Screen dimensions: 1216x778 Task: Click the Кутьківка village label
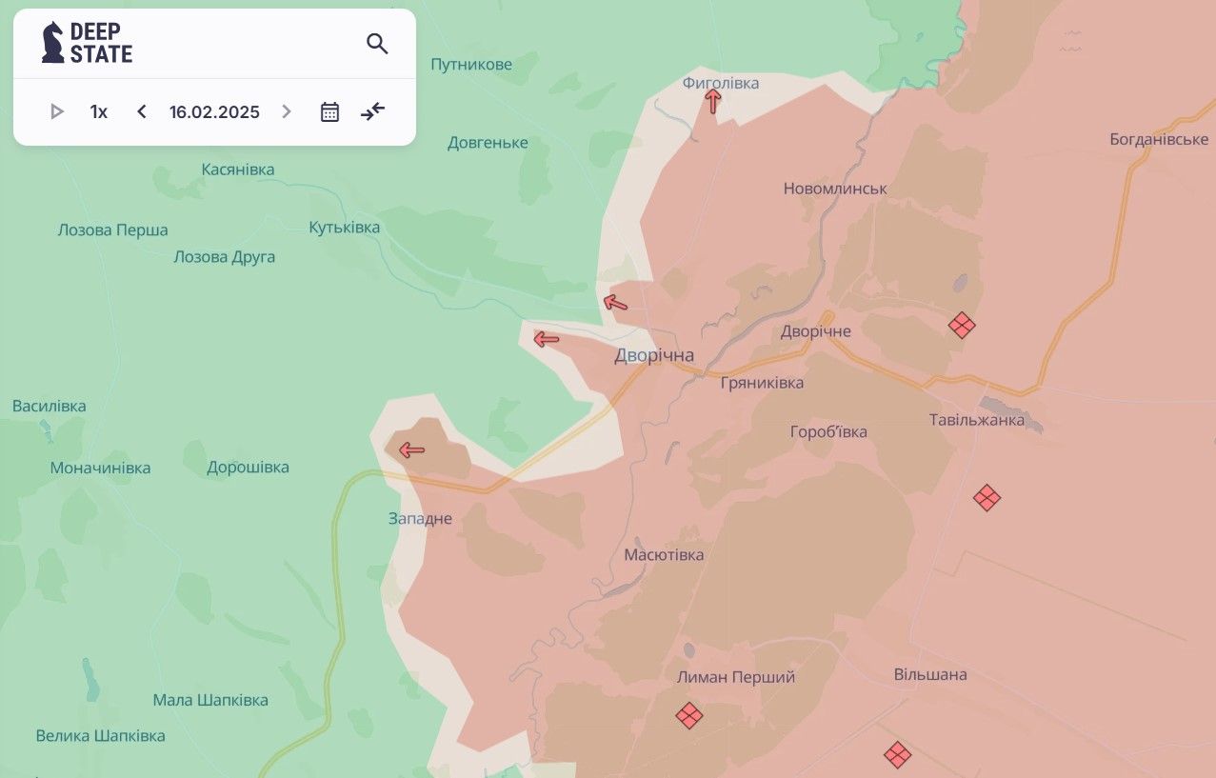[344, 228]
